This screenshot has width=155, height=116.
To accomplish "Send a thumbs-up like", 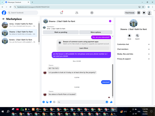I will (111, 102).
